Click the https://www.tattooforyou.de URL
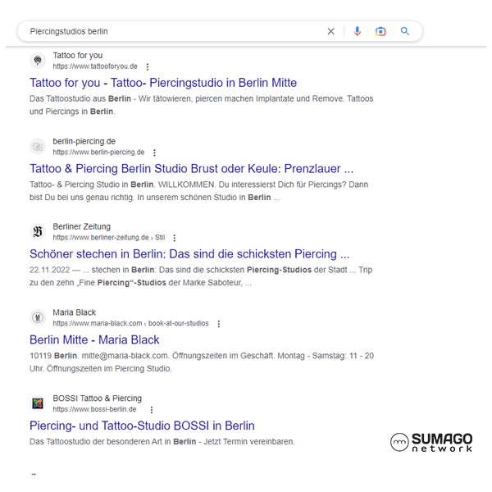 tap(95, 66)
